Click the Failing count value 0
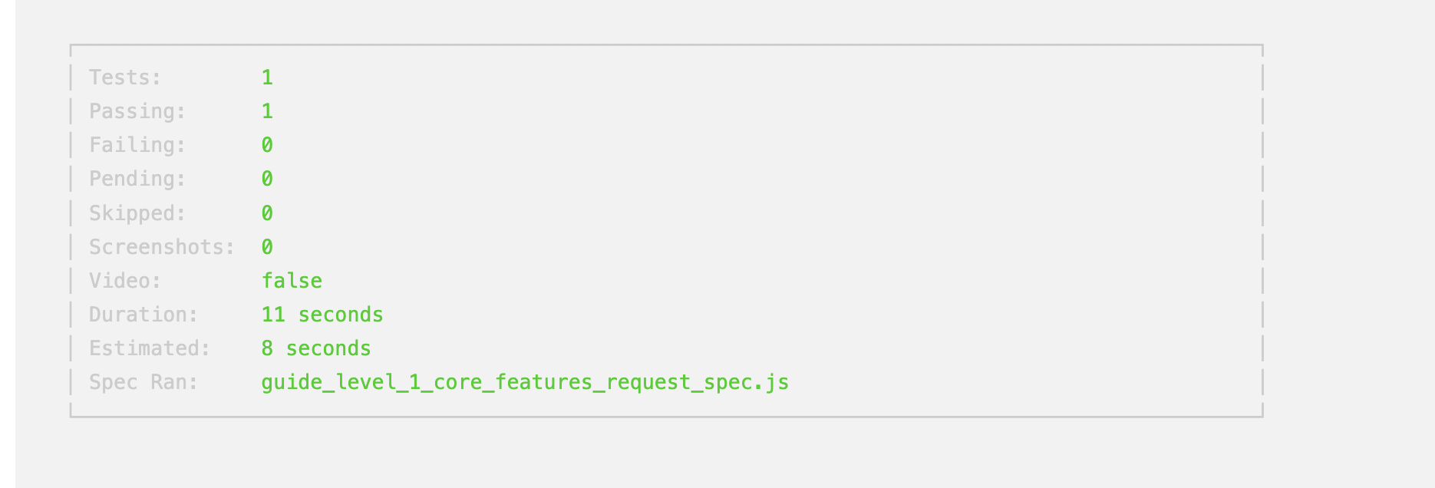This screenshot has height=488, width=1435. [267, 145]
